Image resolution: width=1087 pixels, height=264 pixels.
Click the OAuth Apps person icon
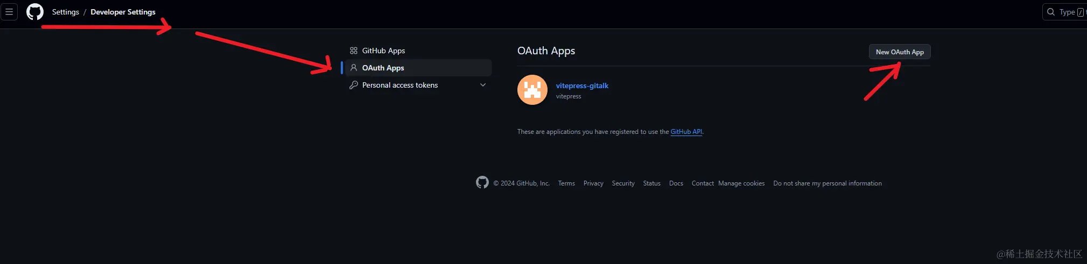point(354,68)
